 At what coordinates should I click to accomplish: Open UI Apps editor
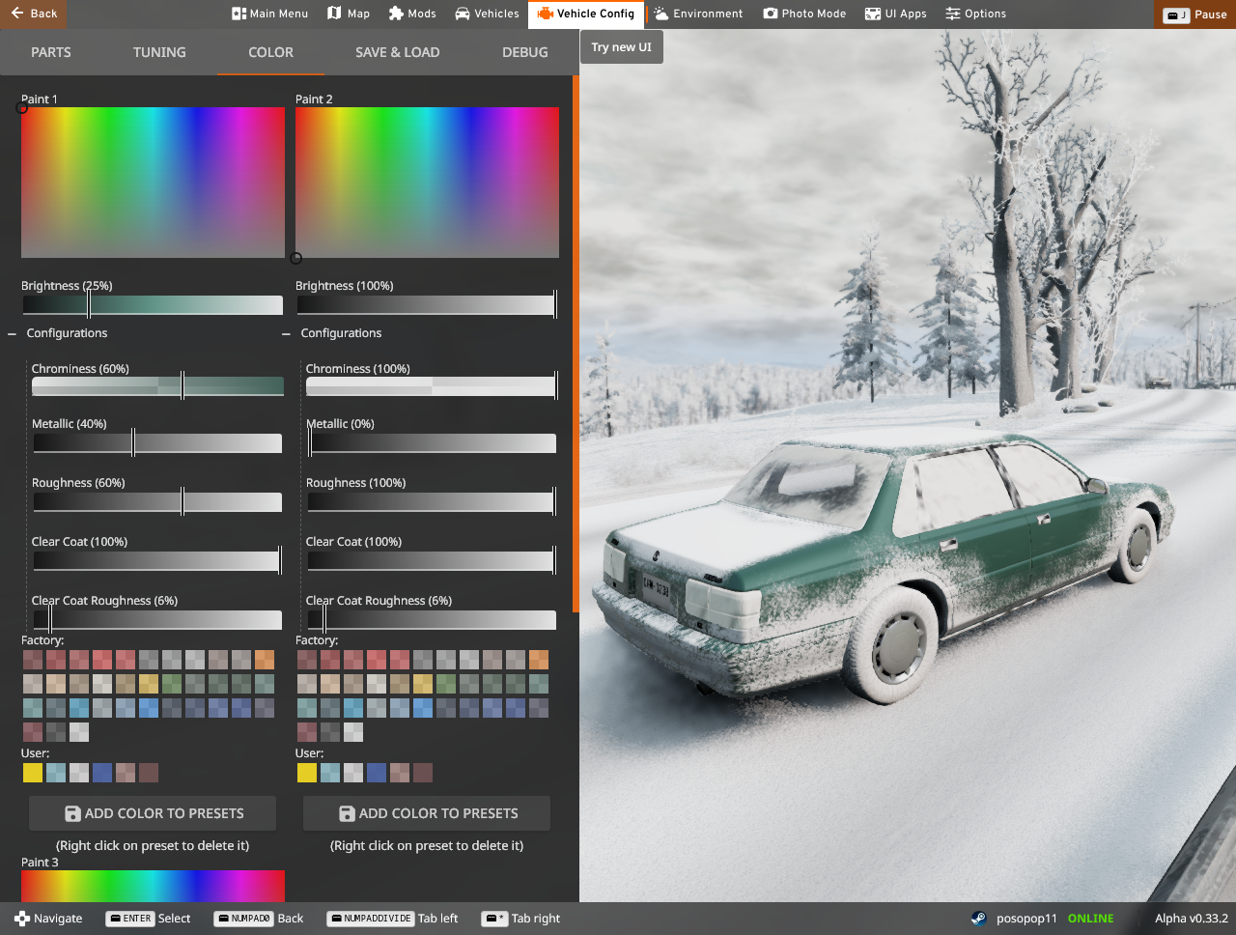(895, 14)
